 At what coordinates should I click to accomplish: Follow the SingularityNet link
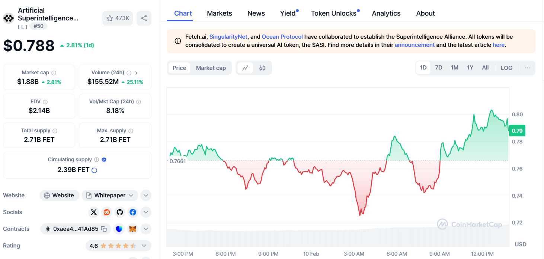click(228, 37)
